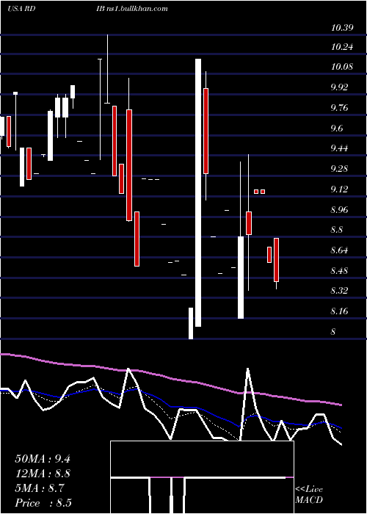This screenshot has height=514, width=367.
Task: Click the 8.16 price axis label
Action: pyautogui.click(x=339, y=311)
